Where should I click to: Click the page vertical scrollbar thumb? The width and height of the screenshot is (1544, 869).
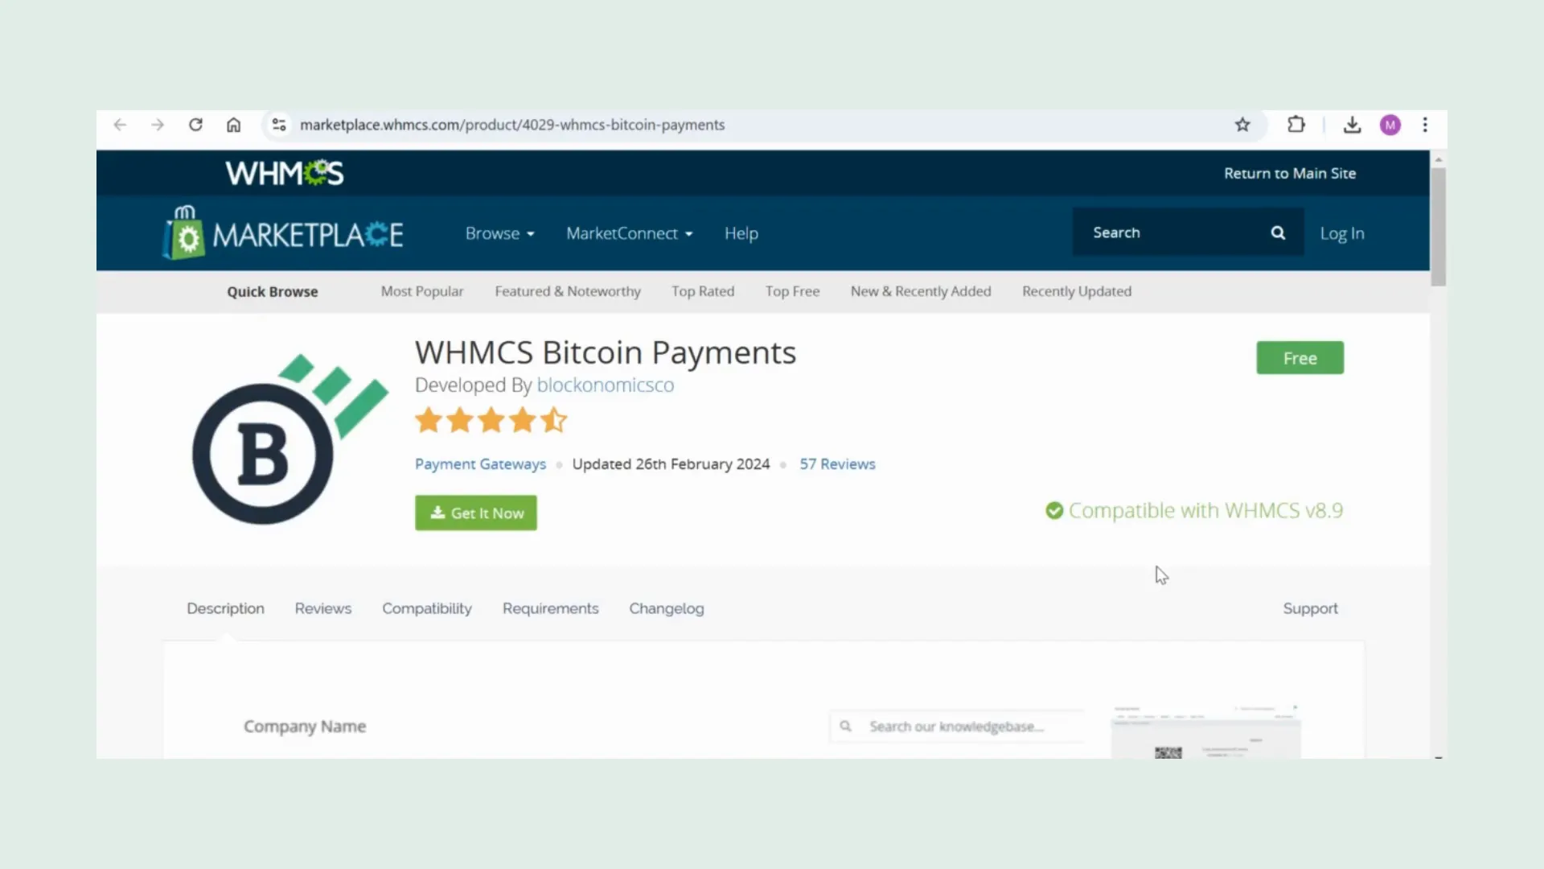pyautogui.click(x=1439, y=225)
